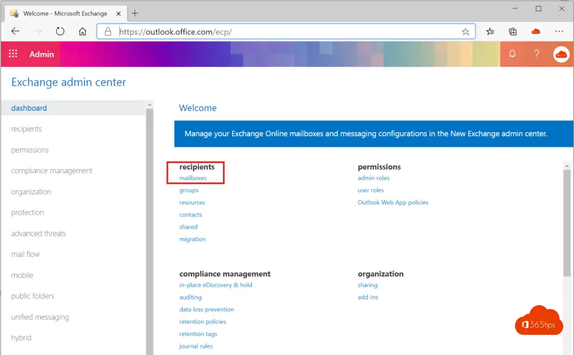This screenshot has width=574, height=355.
Task: View site security lock info
Action: (x=108, y=31)
